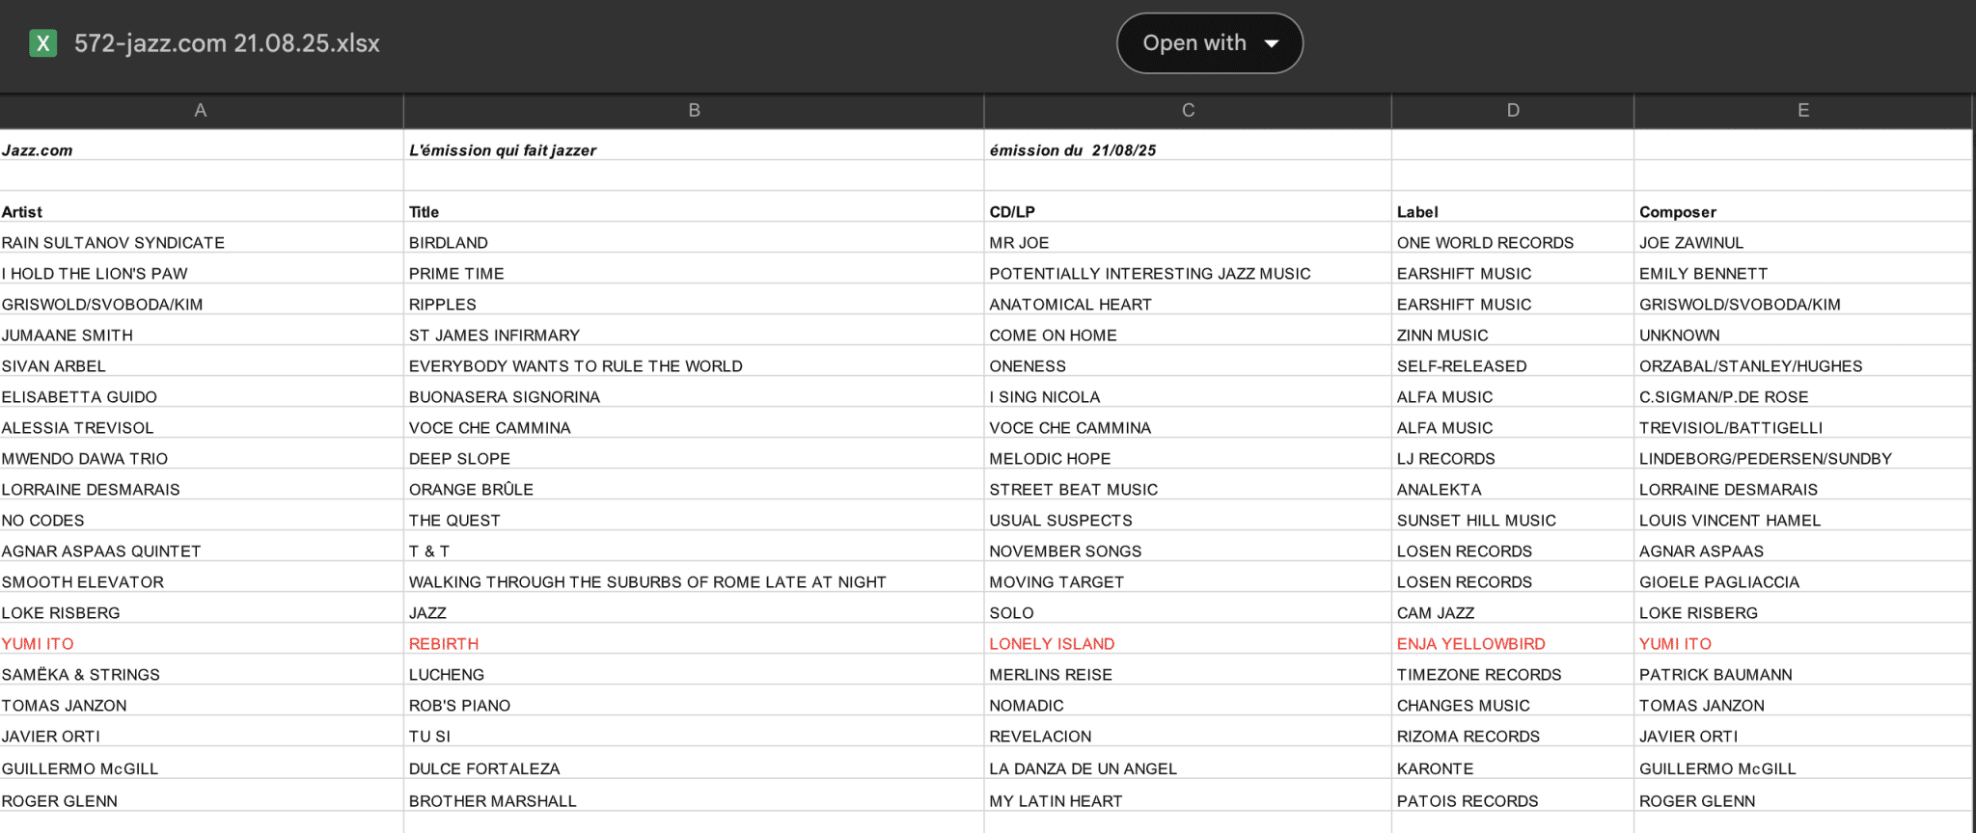
Task: Click the 'I SING NICOLA' cell
Action: click(x=1188, y=392)
